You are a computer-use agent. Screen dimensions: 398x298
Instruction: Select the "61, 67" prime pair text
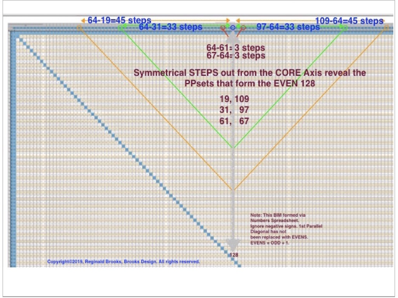pos(234,121)
